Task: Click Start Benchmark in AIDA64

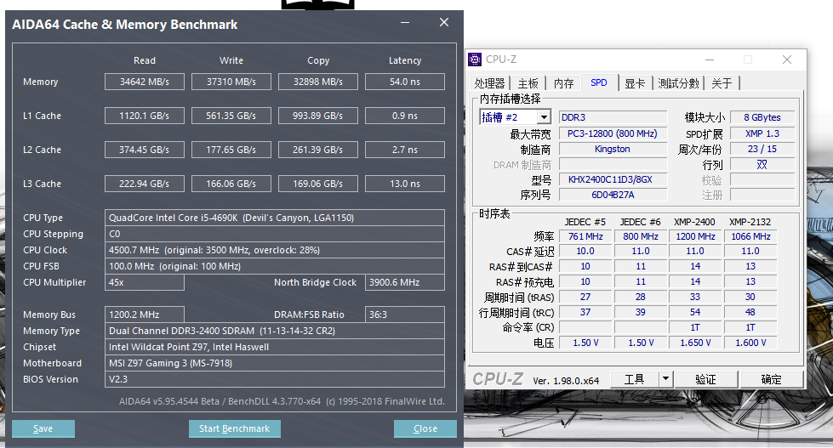Action: (234, 429)
